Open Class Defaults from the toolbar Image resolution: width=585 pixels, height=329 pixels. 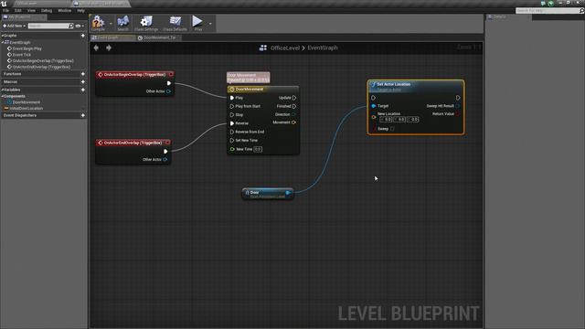pyautogui.click(x=175, y=23)
